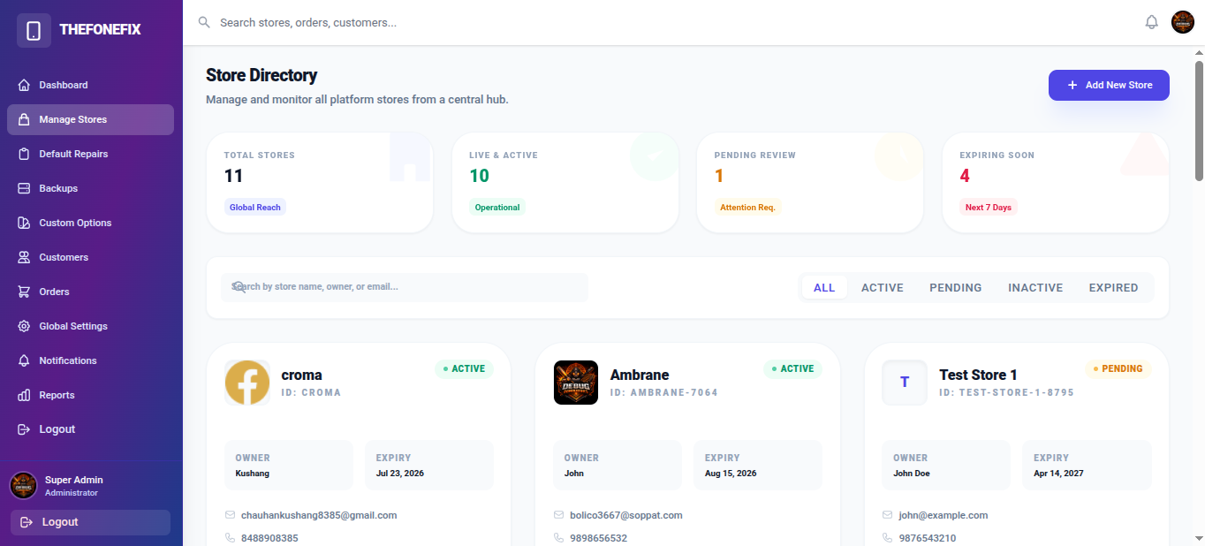This screenshot has width=1205, height=546.
Task: Open the Backups section
Action: (x=90, y=188)
